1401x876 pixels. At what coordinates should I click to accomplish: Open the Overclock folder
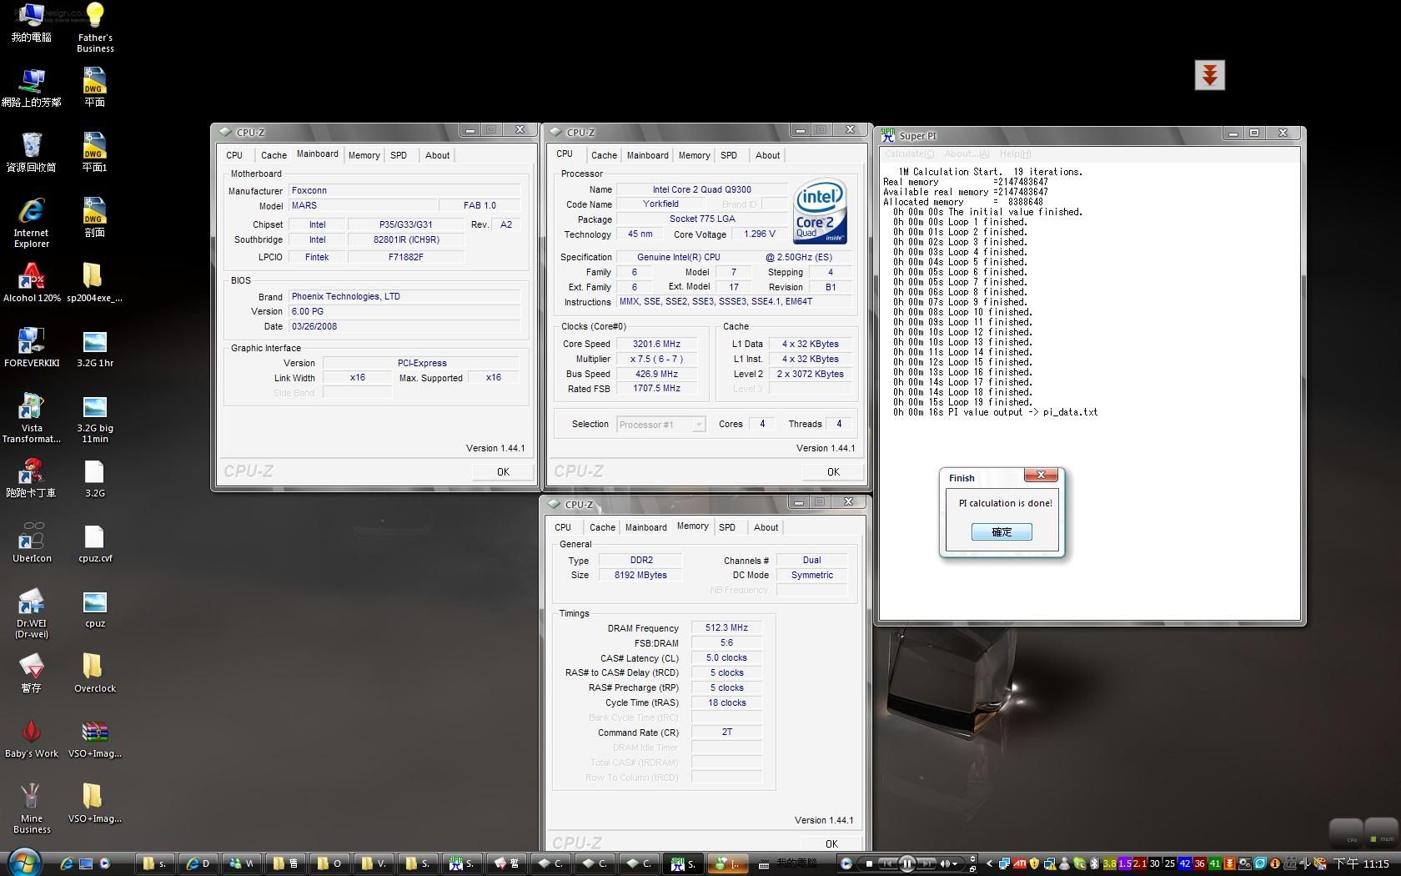[95, 673]
